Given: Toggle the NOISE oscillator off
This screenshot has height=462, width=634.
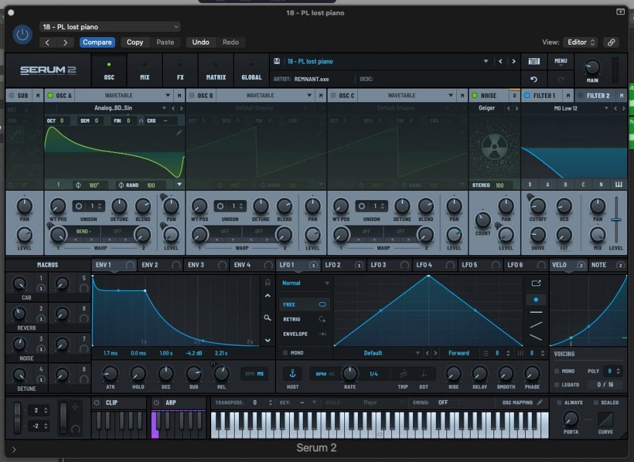Looking at the screenshot, I should [475, 95].
